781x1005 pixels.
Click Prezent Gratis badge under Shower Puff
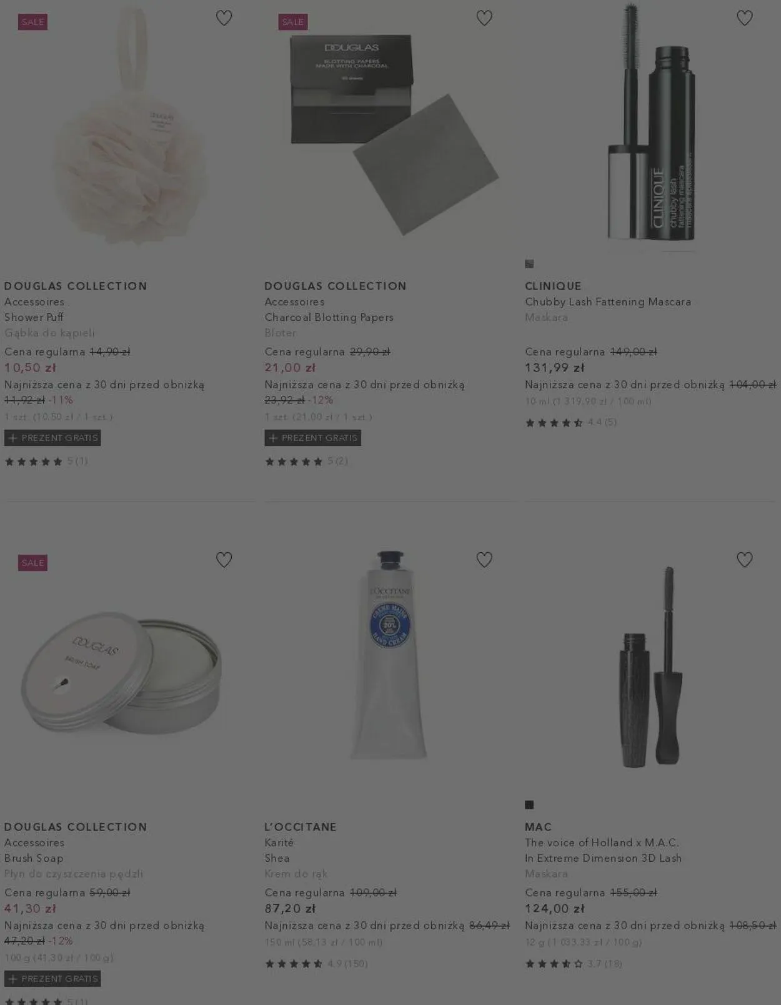(x=52, y=438)
